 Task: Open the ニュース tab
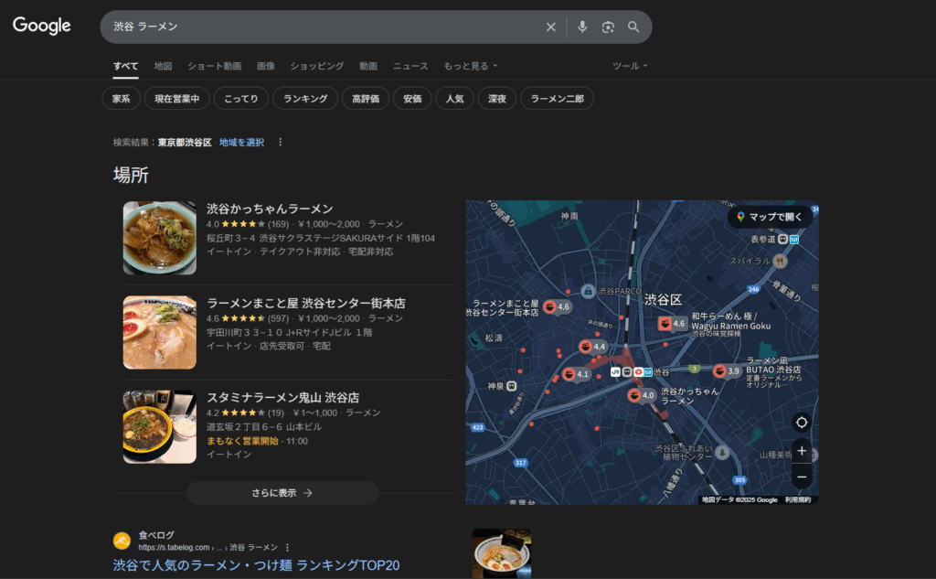tap(410, 66)
